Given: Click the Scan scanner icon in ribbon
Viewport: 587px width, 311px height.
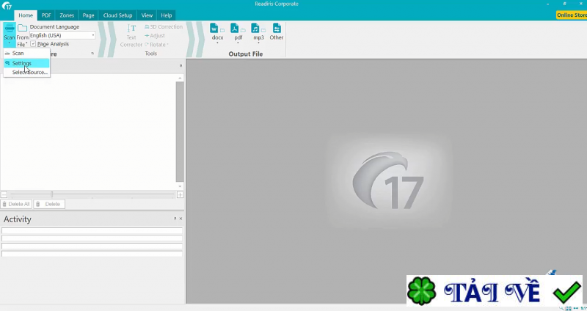Looking at the screenshot, I should point(10,29).
